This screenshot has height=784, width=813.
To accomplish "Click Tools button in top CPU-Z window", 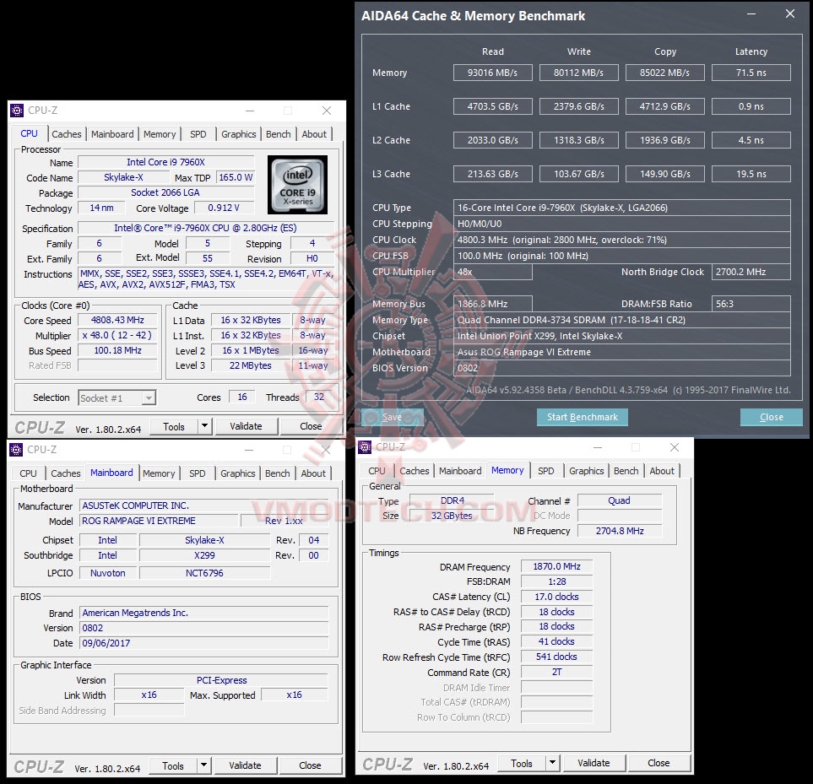I will [x=174, y=426].
